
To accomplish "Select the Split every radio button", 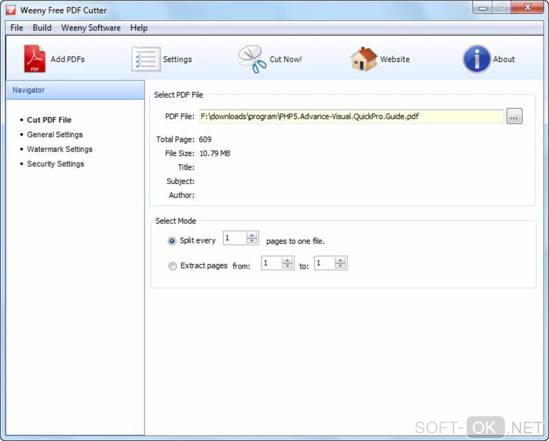I will tap(172, 241).
